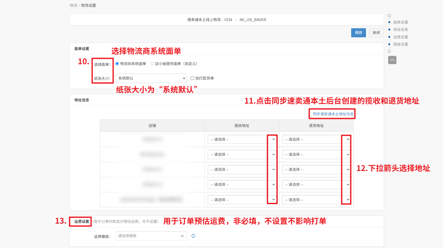Open the 纸张大小 系统默认 dropdown
This screenshot has height=248, width=443.
point(151,78)
